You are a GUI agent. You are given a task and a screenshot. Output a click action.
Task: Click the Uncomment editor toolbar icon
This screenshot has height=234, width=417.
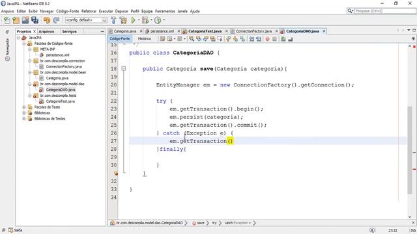(291, 39)
